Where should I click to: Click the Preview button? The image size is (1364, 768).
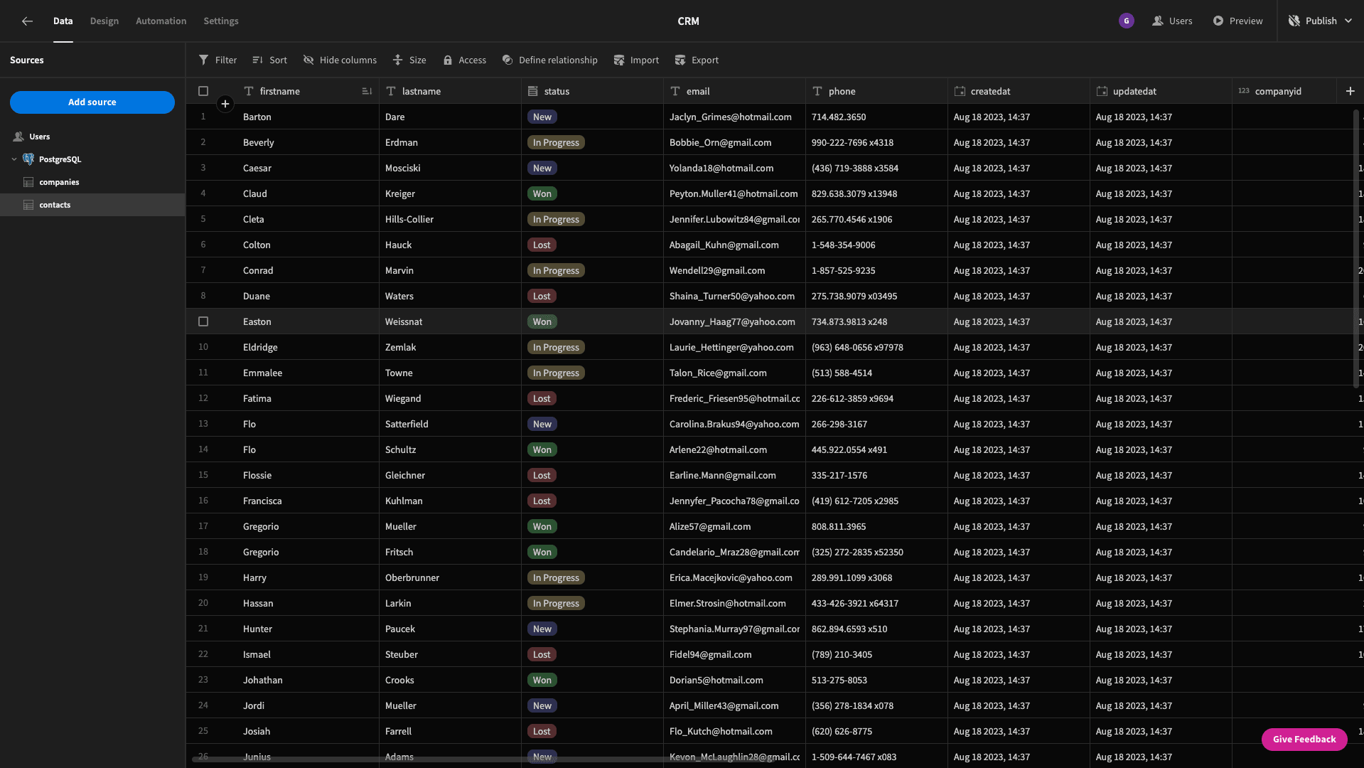coord(1237,21)
